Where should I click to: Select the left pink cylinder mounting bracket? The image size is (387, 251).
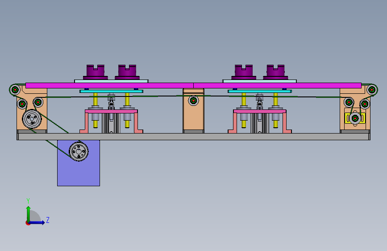111,111
